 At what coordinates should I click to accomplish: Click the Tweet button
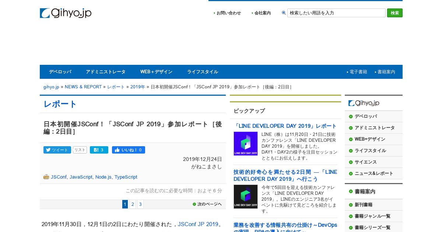point(57,150)
